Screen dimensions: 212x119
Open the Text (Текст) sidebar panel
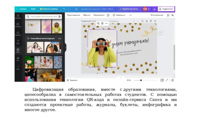point(18,42)
